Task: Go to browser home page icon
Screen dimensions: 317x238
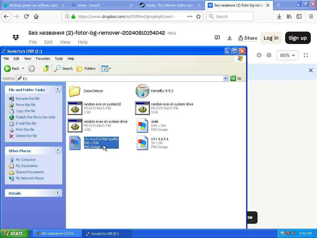Action: pyautogui.click(x=36, y=16)
